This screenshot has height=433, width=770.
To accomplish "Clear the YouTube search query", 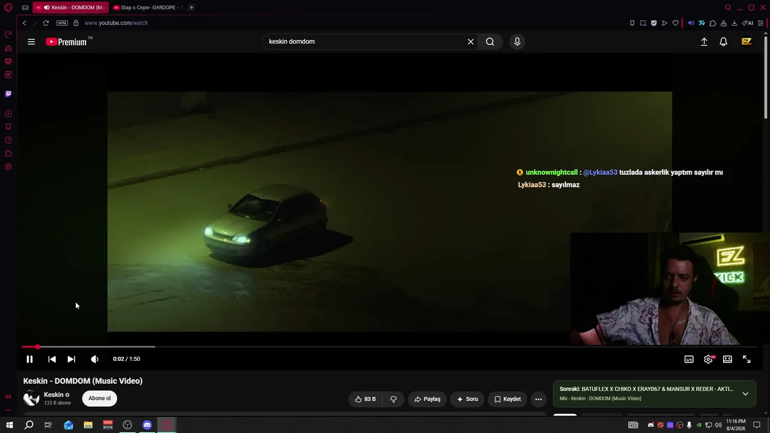I will [x=470, y=41].
